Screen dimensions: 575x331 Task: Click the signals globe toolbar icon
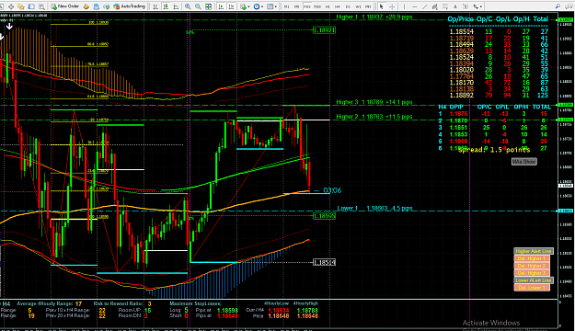pos(107,6)
